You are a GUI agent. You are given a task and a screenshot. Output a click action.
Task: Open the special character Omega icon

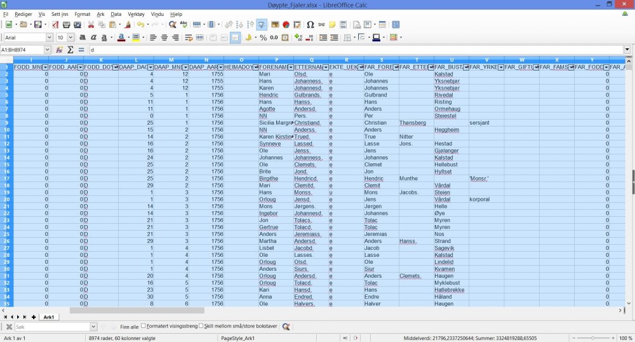pyautogui.click(x=310, y=25)
